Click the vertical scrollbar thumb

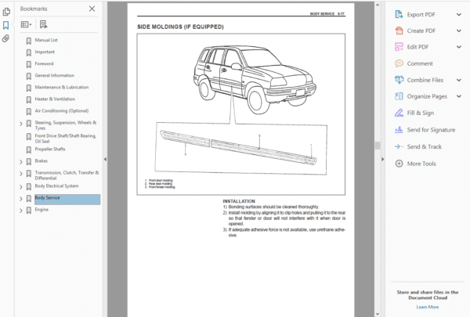[x=378, y=146]
